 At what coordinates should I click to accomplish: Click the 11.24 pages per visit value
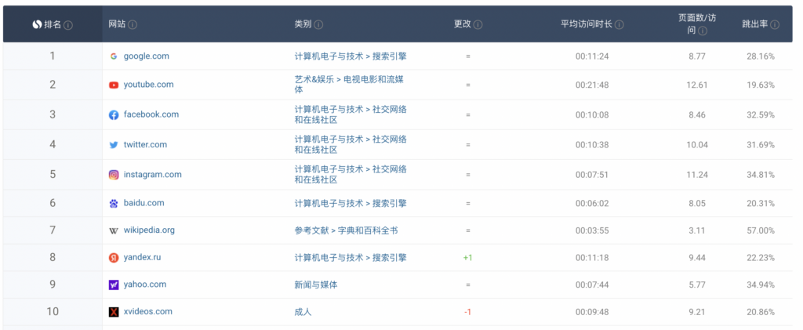[x=697, y=175]
